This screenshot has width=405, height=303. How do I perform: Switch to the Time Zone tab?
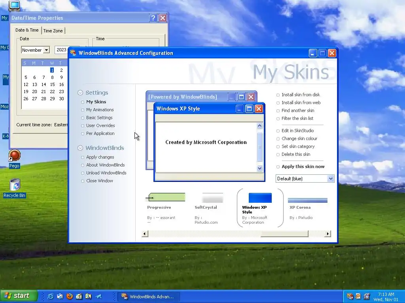coord(53,31)
